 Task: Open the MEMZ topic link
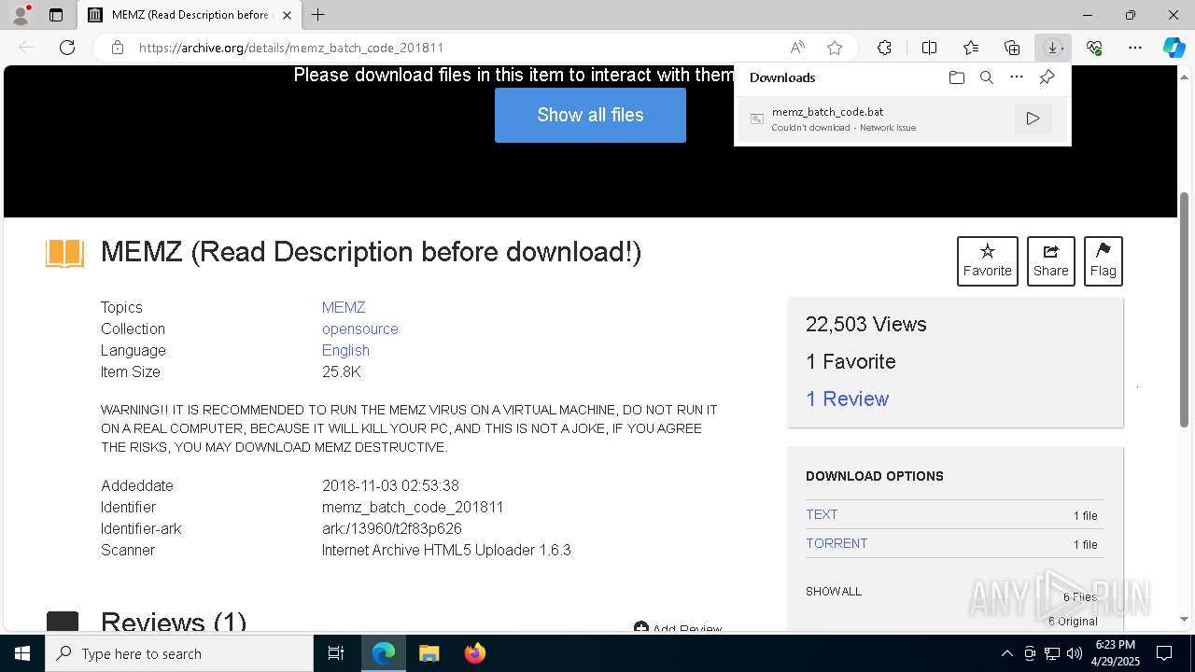point(344,307)
